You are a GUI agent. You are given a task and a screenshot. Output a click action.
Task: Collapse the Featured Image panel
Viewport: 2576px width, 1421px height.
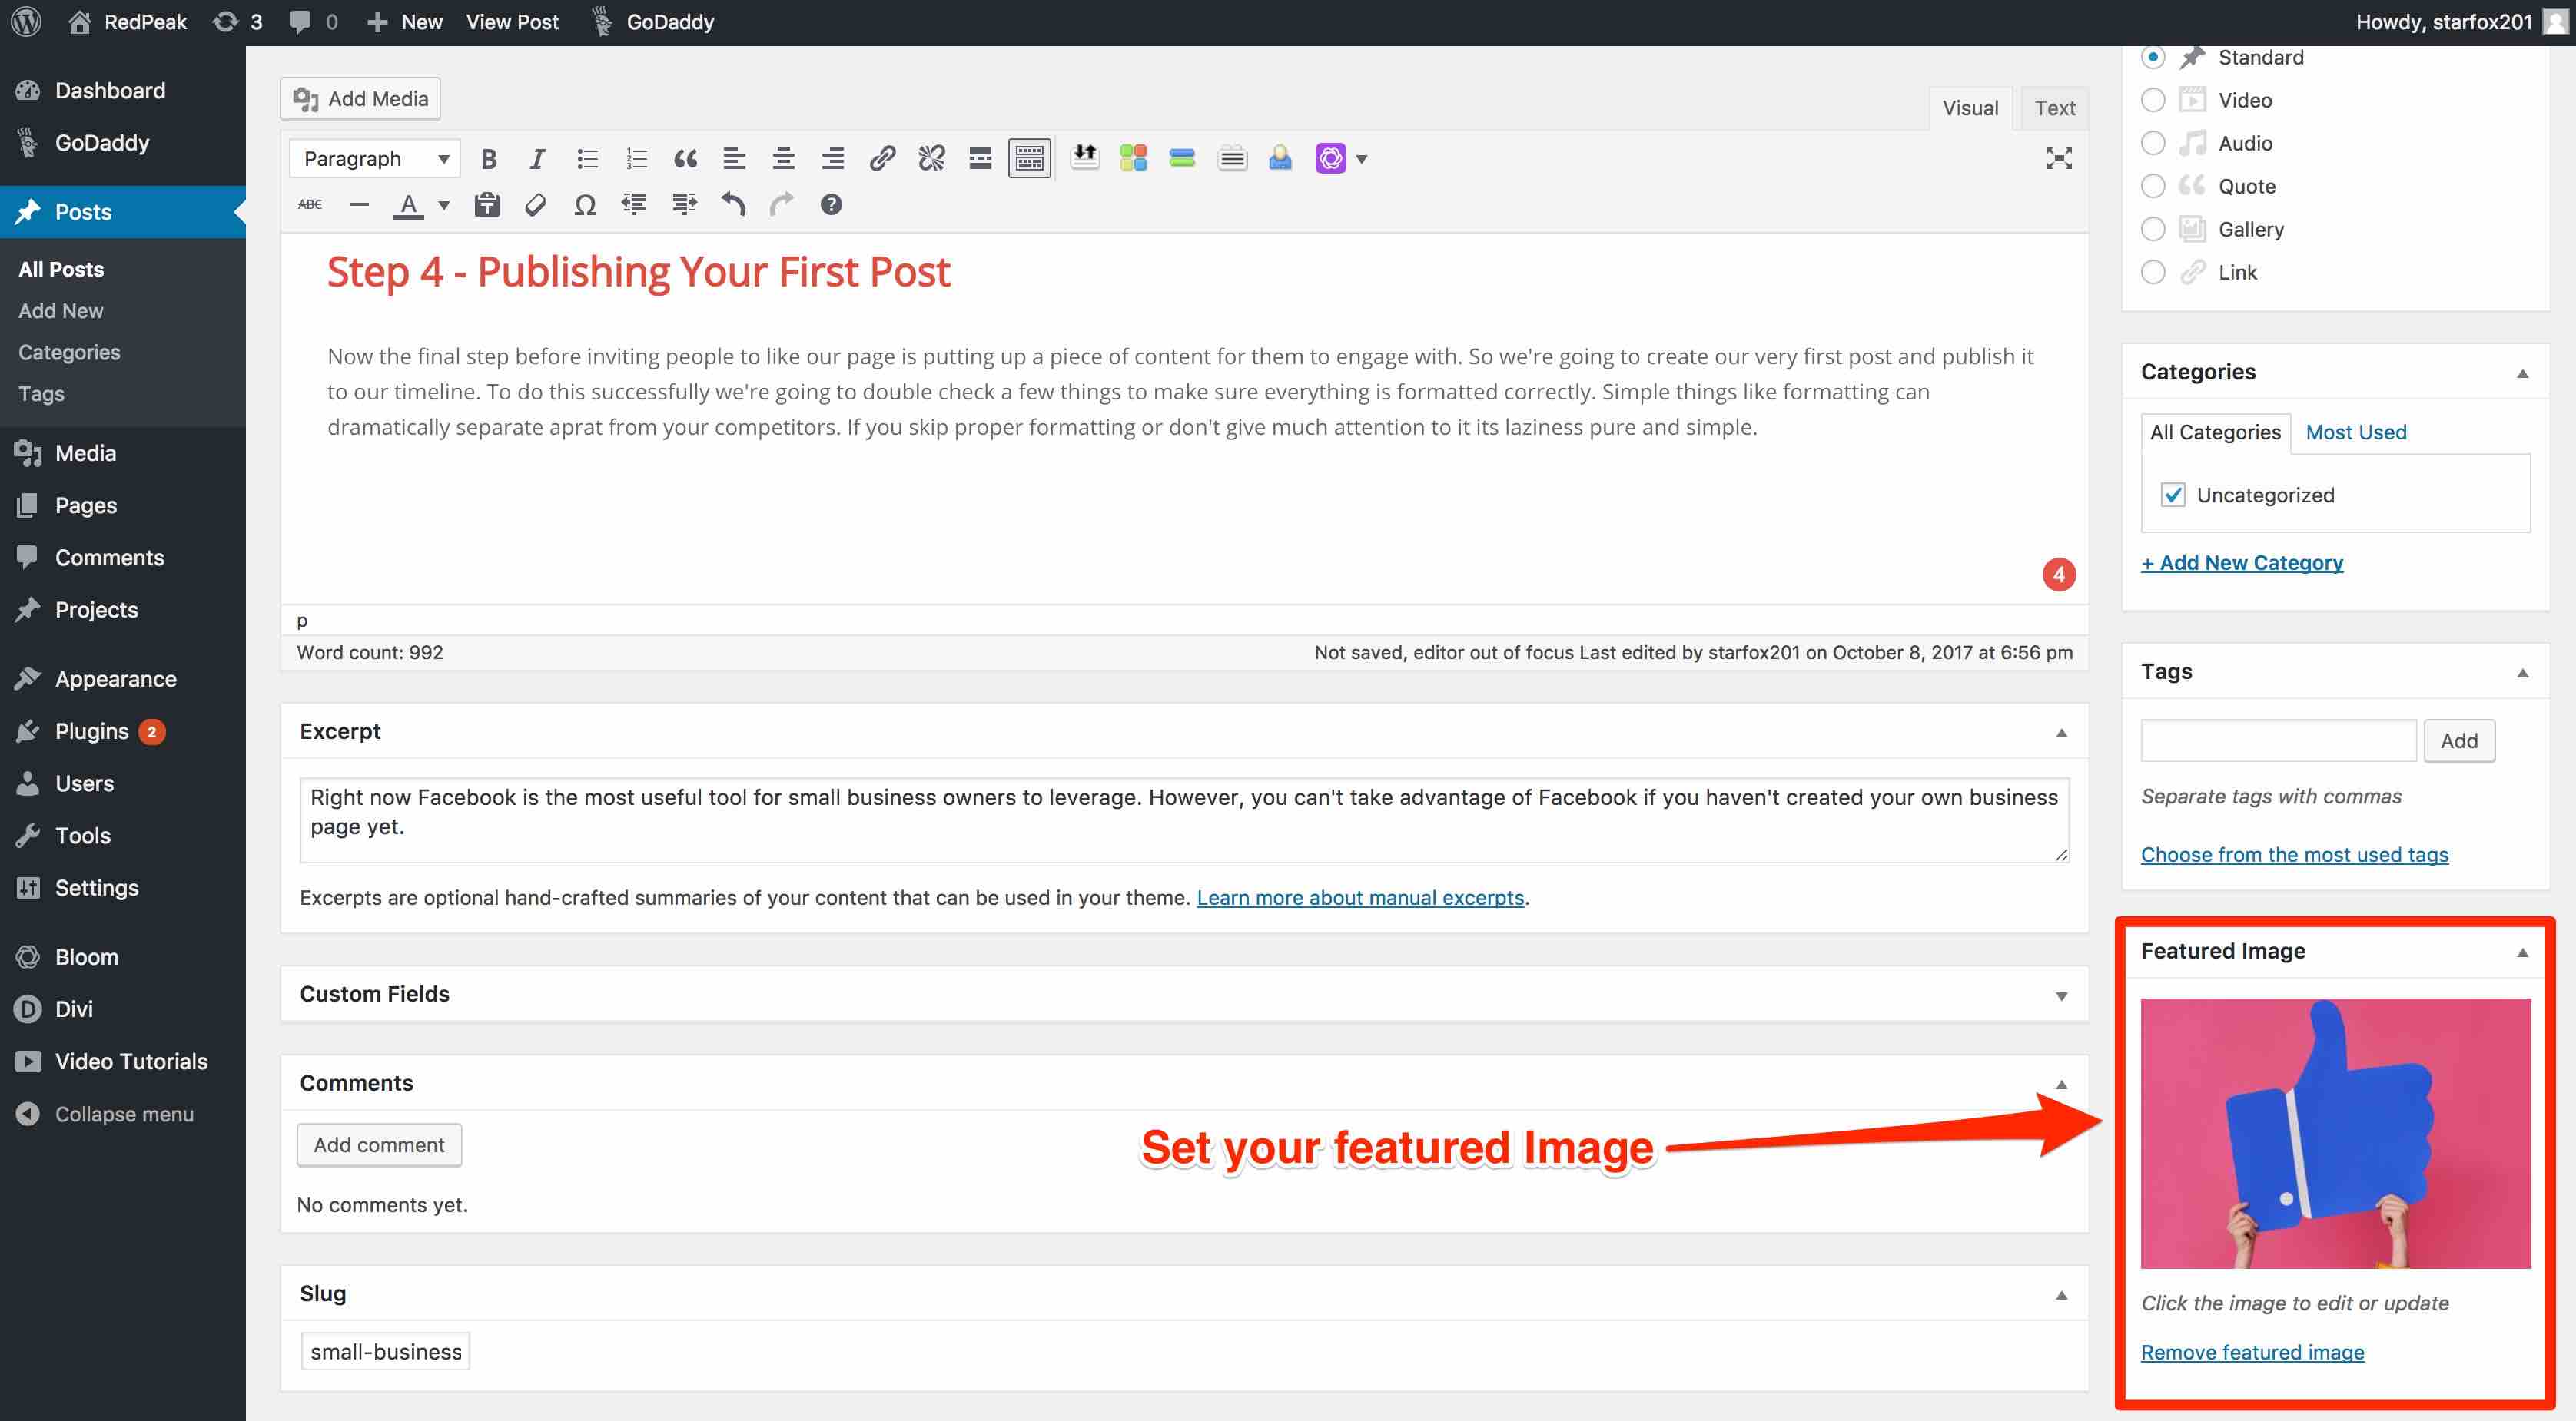point(2522,952)
